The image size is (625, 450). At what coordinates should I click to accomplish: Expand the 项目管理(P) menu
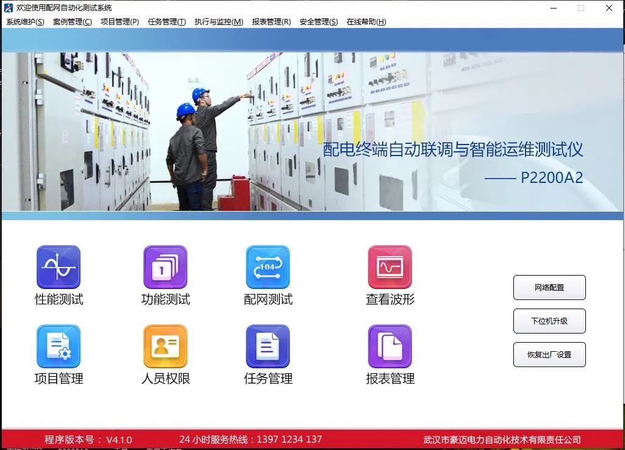(x=120, y=22)
